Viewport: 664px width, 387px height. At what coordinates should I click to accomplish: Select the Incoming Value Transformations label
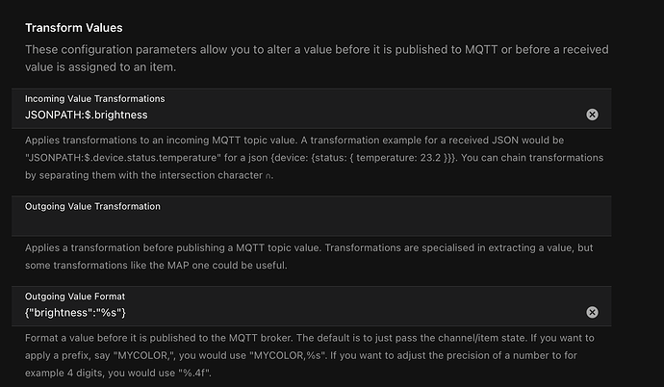[94, 98]
